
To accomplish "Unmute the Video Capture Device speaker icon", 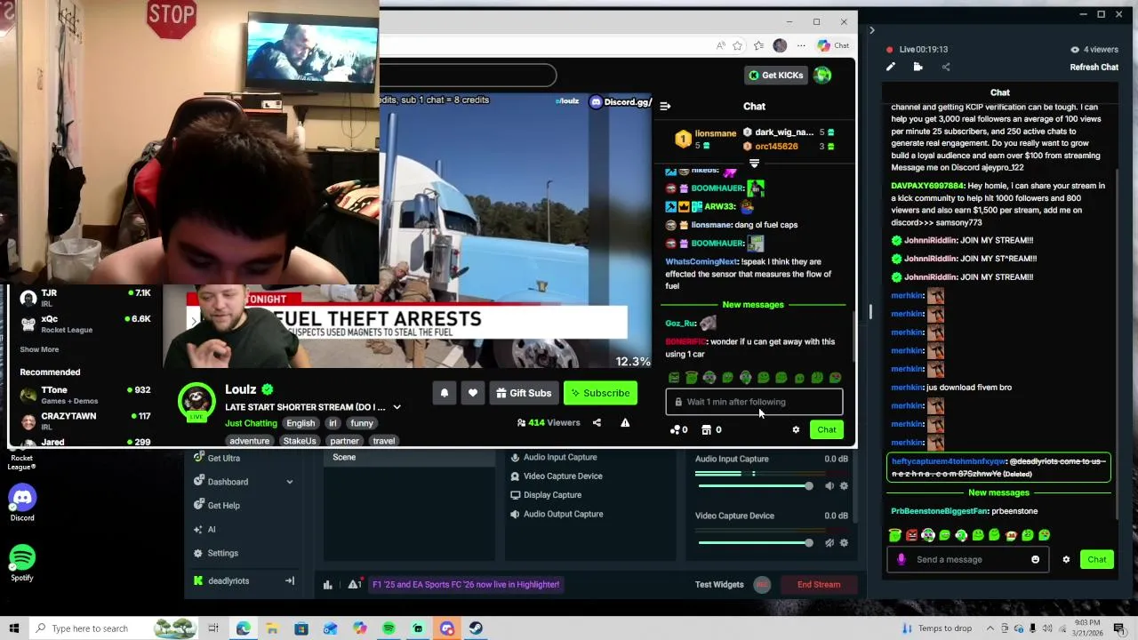I will click(x=829, y=543).
